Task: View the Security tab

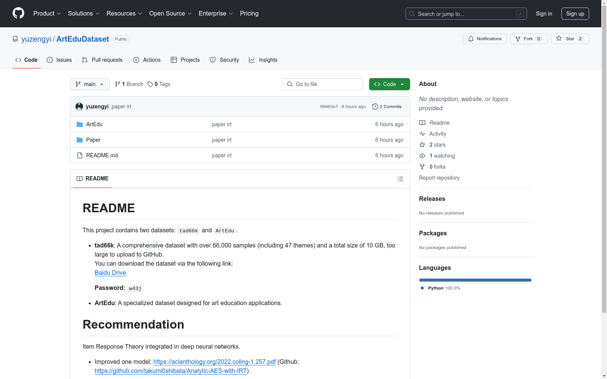Action: (x=225, y=60)
